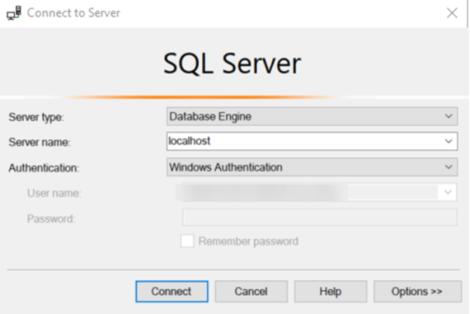The image size is (470, 314).
Task: Close the Connect to Server dialog
Action: pyautogui.click(x=452, y=13)
